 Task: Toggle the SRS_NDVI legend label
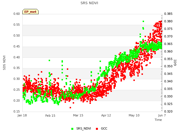[x=84, y=128]
